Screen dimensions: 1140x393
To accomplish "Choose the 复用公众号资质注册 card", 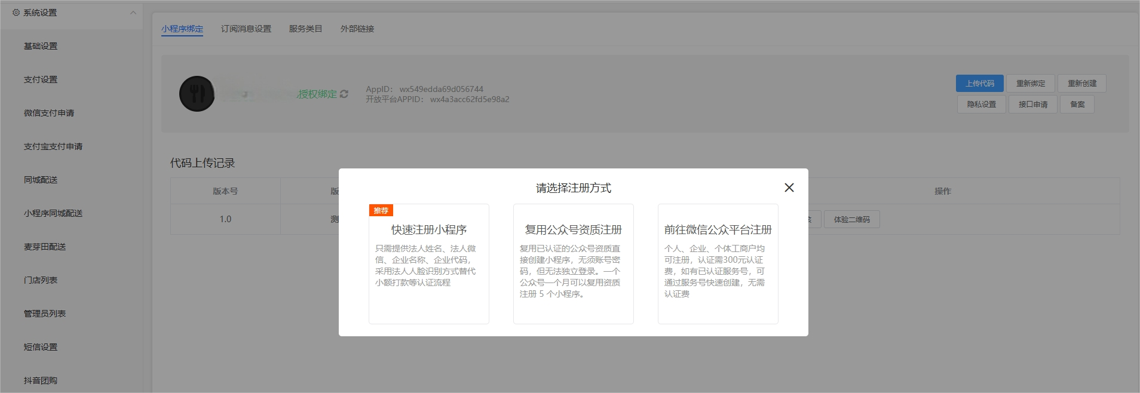I will pos(573,264).
